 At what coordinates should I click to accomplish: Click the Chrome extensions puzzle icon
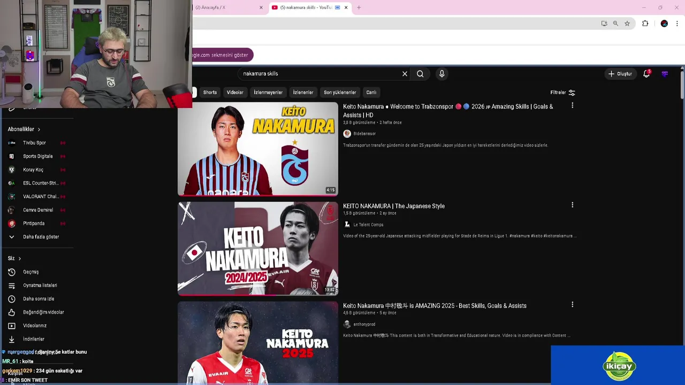coord(645,24)
